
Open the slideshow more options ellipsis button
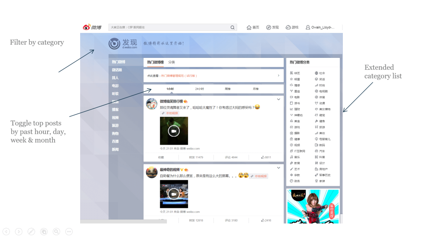pyautogui.click(x=69, y=231)
